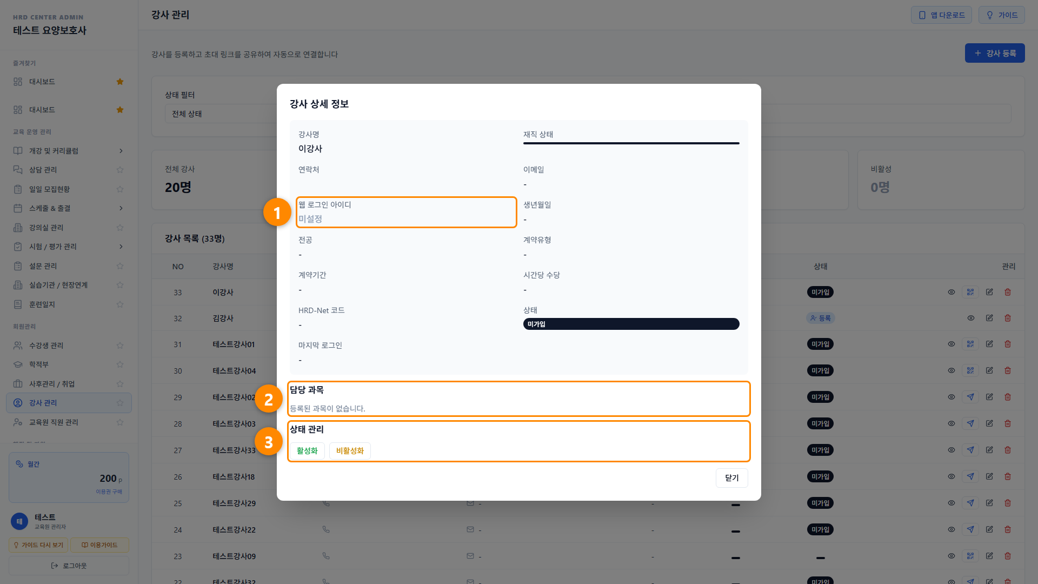Click the 앱 다운로드 button

(x=941, y=15)
